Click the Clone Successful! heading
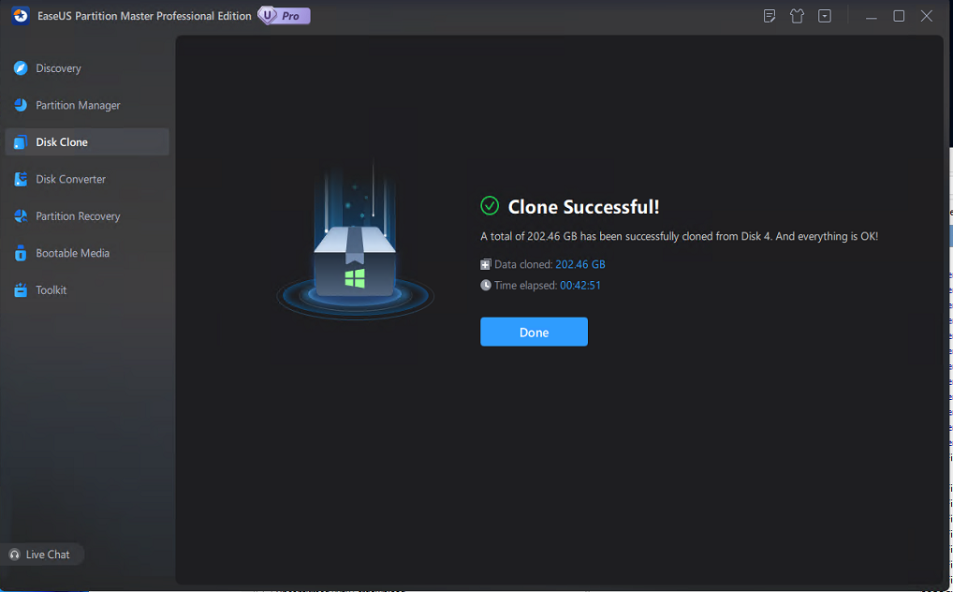This screenshot has height=592, width=953. point(583,207)
